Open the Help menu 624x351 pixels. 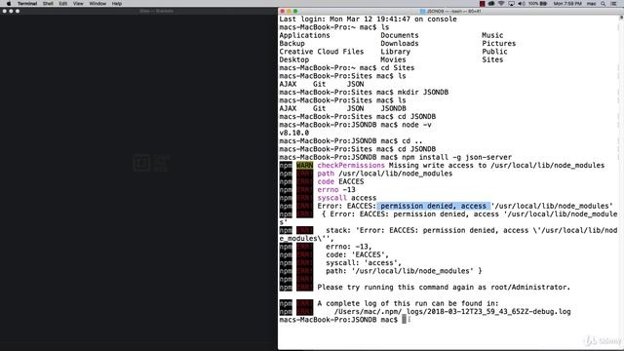[x=117, y=4]
